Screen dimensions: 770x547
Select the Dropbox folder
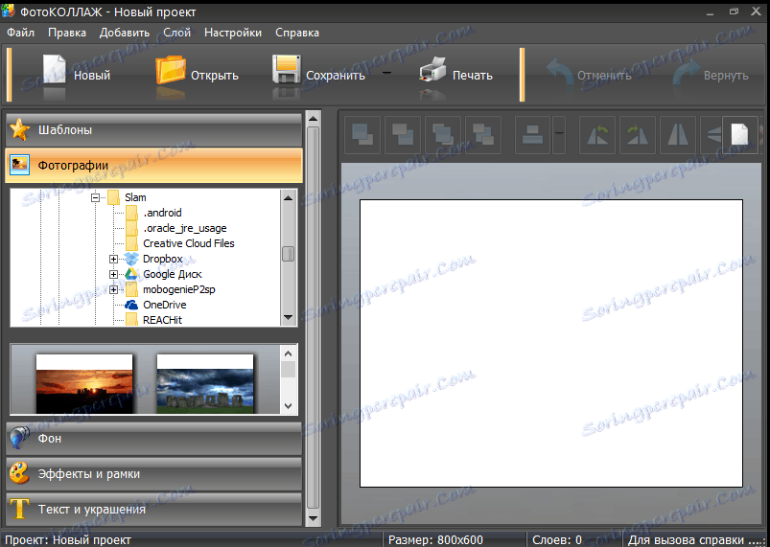point(163,259)
